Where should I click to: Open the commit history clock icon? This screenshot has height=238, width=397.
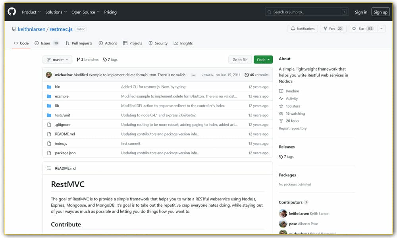point(247,75)
